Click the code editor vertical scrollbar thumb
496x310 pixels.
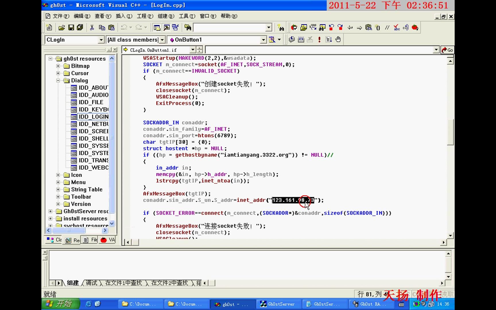[x=450, y=132]
